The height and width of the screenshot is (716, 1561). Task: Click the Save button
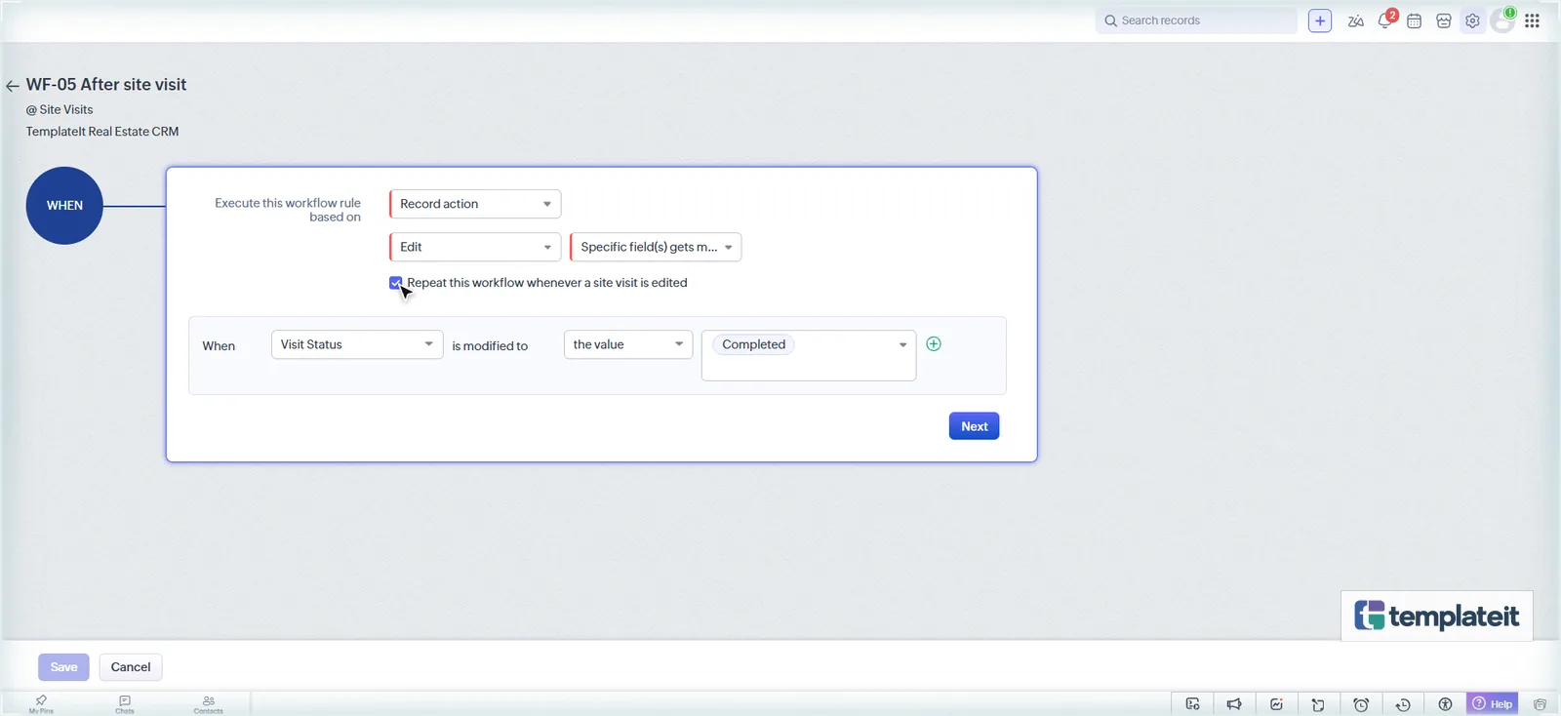63,667
